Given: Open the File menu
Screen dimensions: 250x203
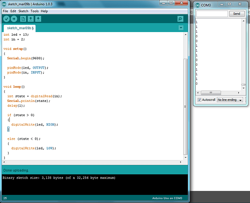Looking at the screenshot, I should pos(5,11).
